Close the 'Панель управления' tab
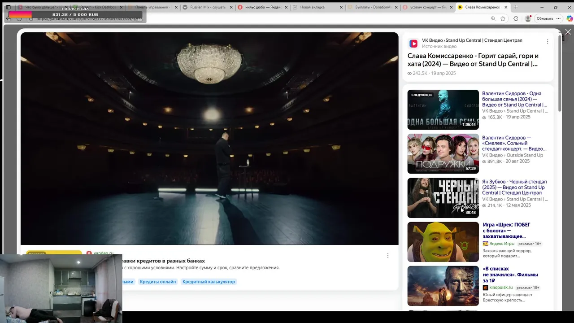Viewport: 574px width, 323px height. click(176, 7)
